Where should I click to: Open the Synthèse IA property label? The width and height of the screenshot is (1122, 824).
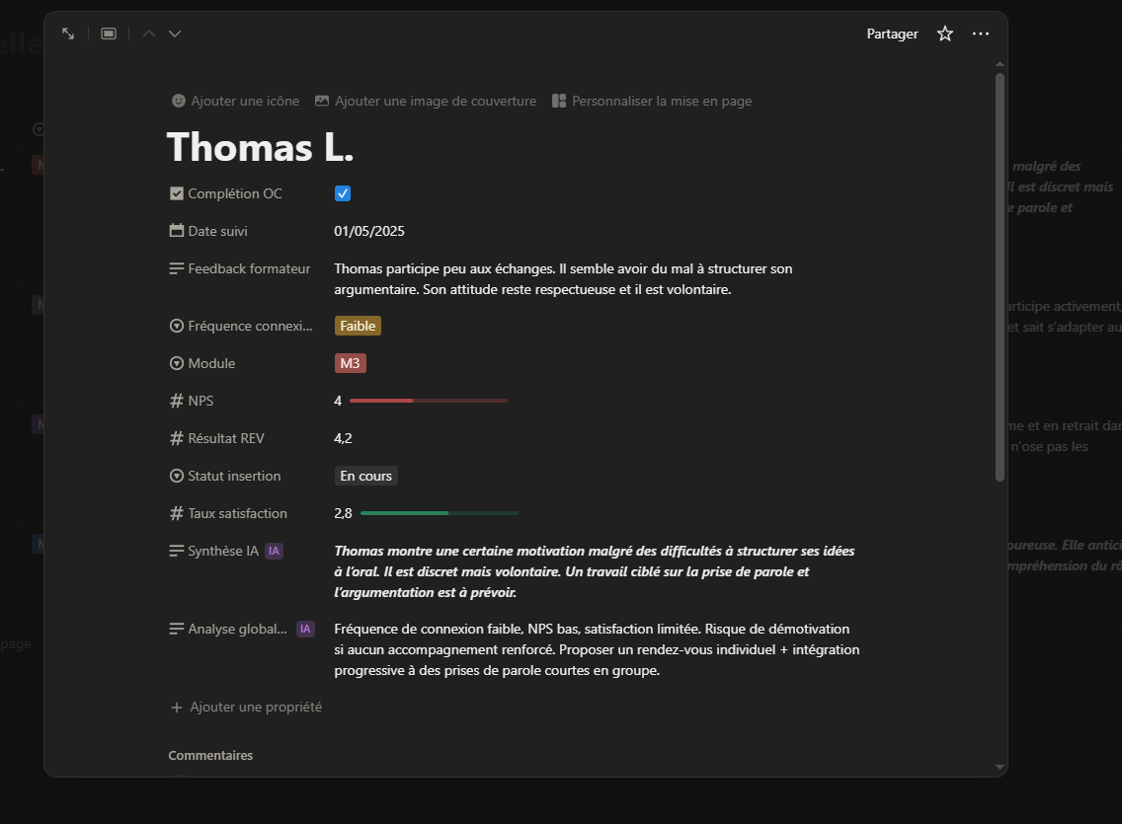(x=214, y=551)
